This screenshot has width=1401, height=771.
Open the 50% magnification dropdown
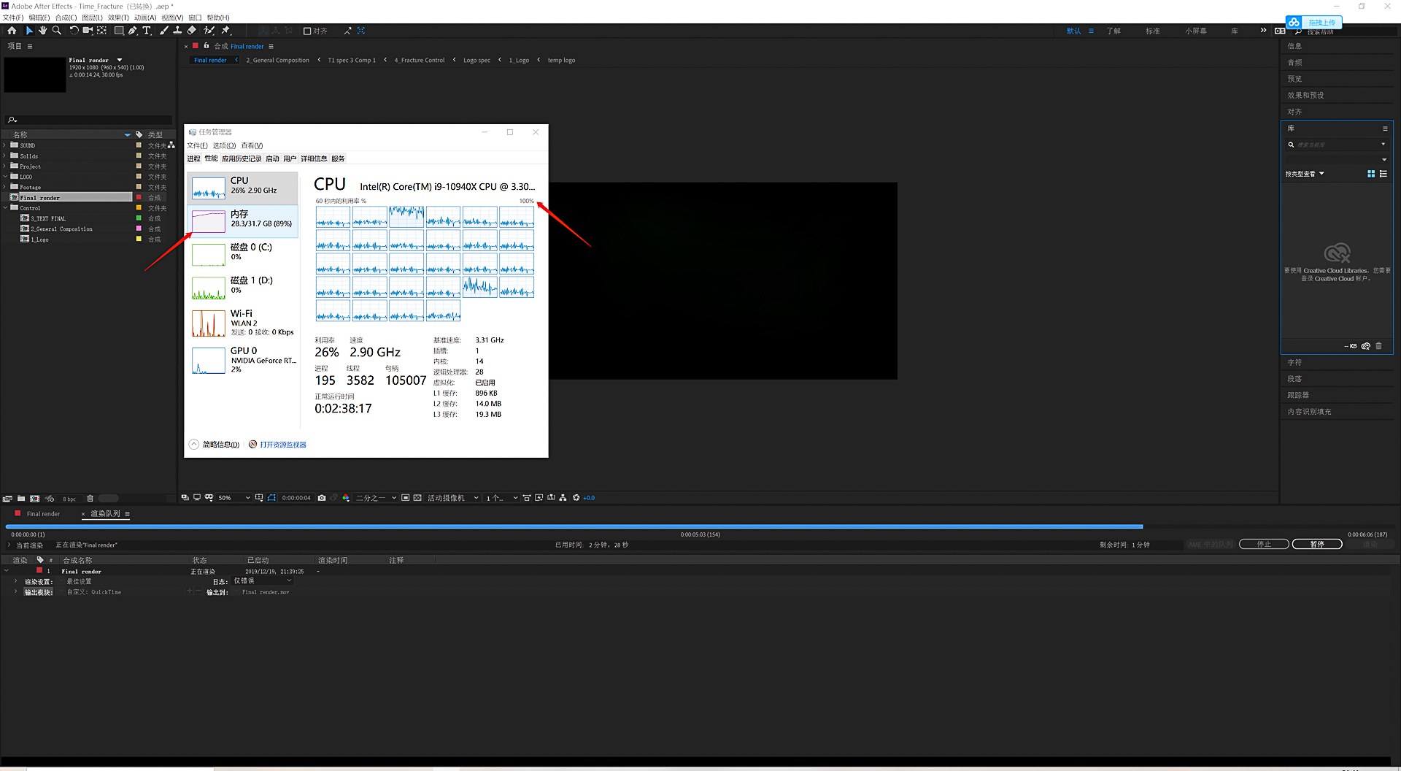point(234,498)
